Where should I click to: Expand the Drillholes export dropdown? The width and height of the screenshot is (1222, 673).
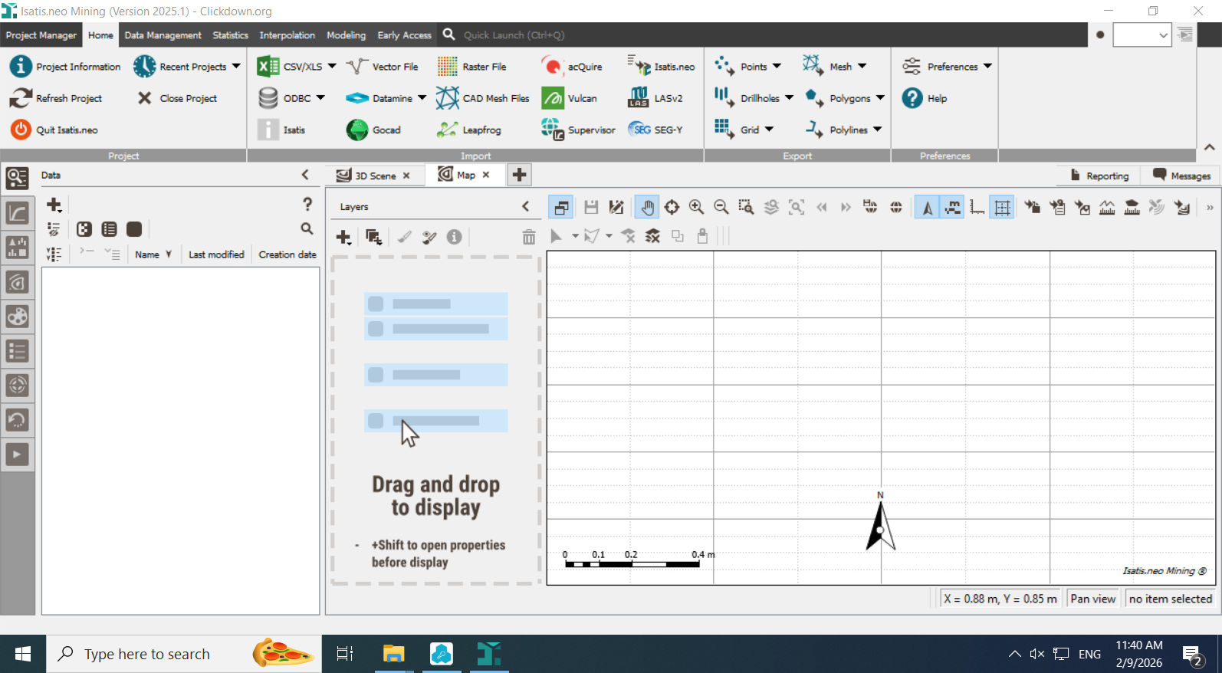(x=789, y=98)
